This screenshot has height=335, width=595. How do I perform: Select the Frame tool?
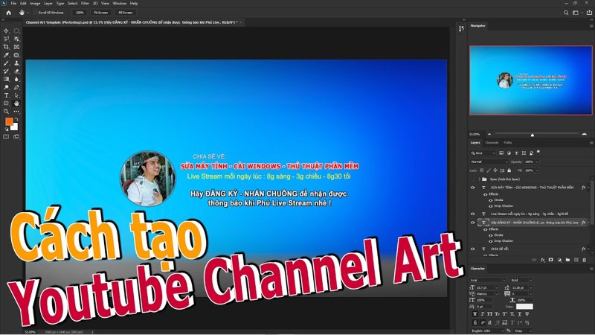16,47
